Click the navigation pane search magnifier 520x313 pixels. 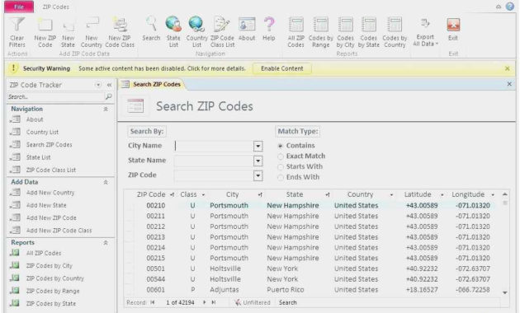point(108,96)
